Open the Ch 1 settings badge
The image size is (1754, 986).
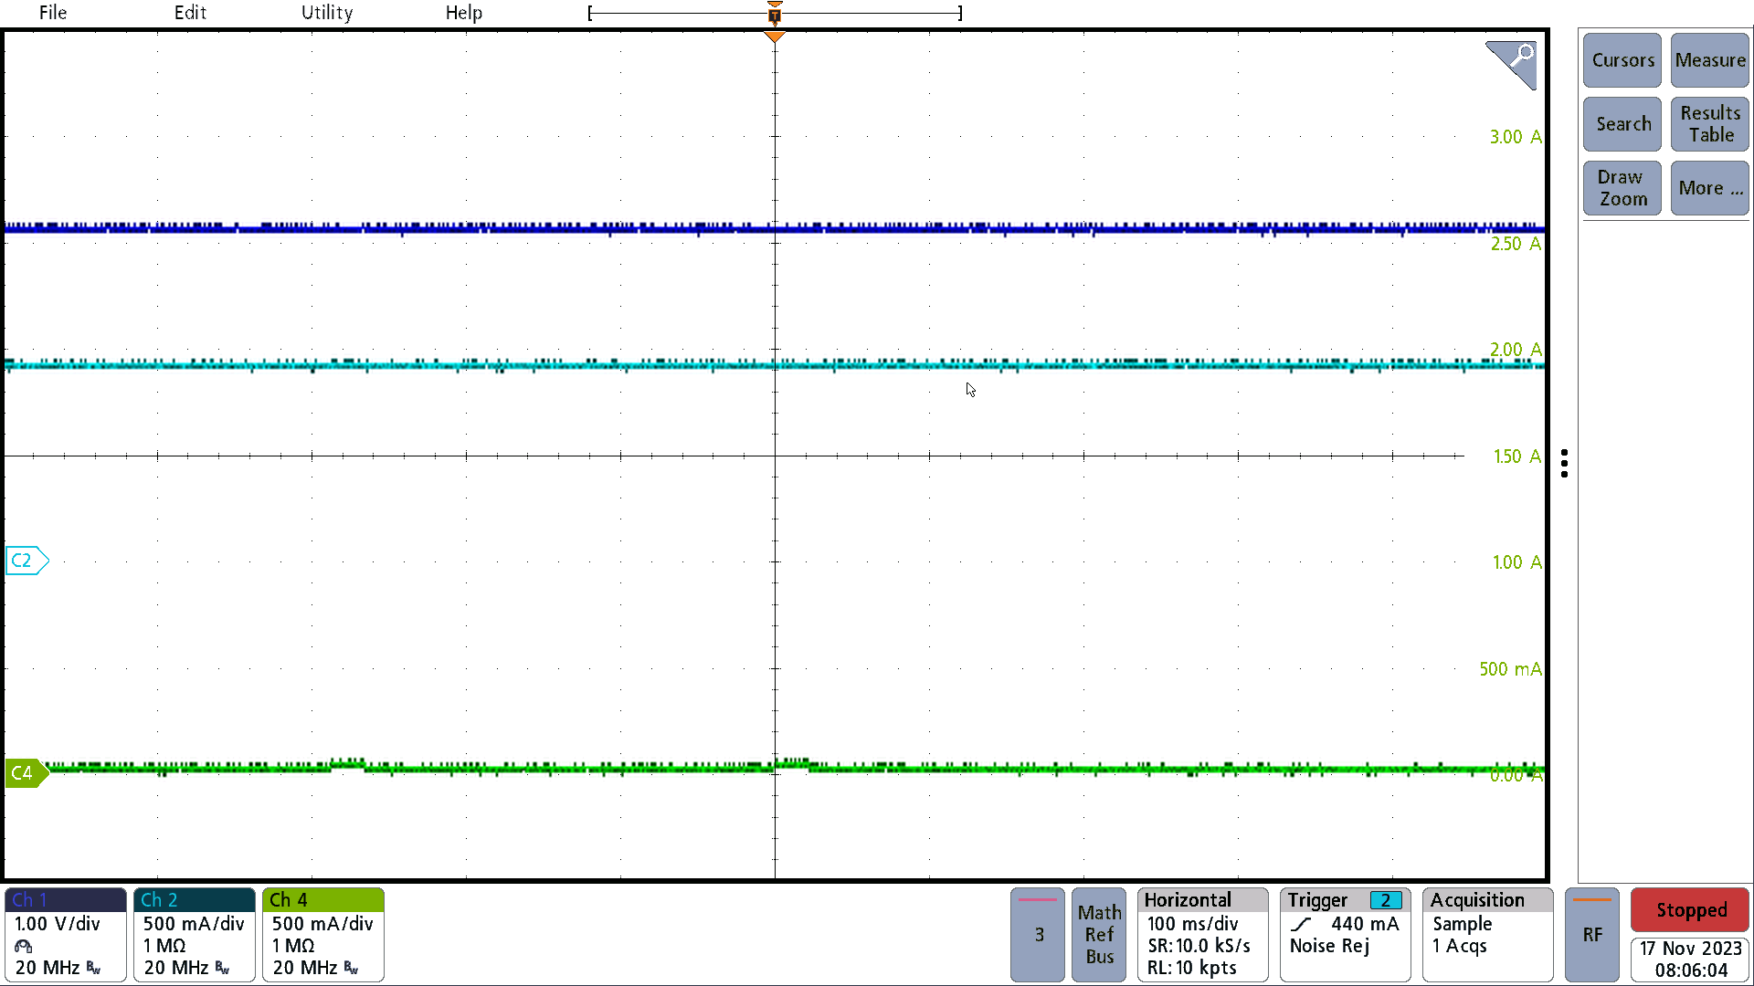pyautogui.click(x=66, y=935)
